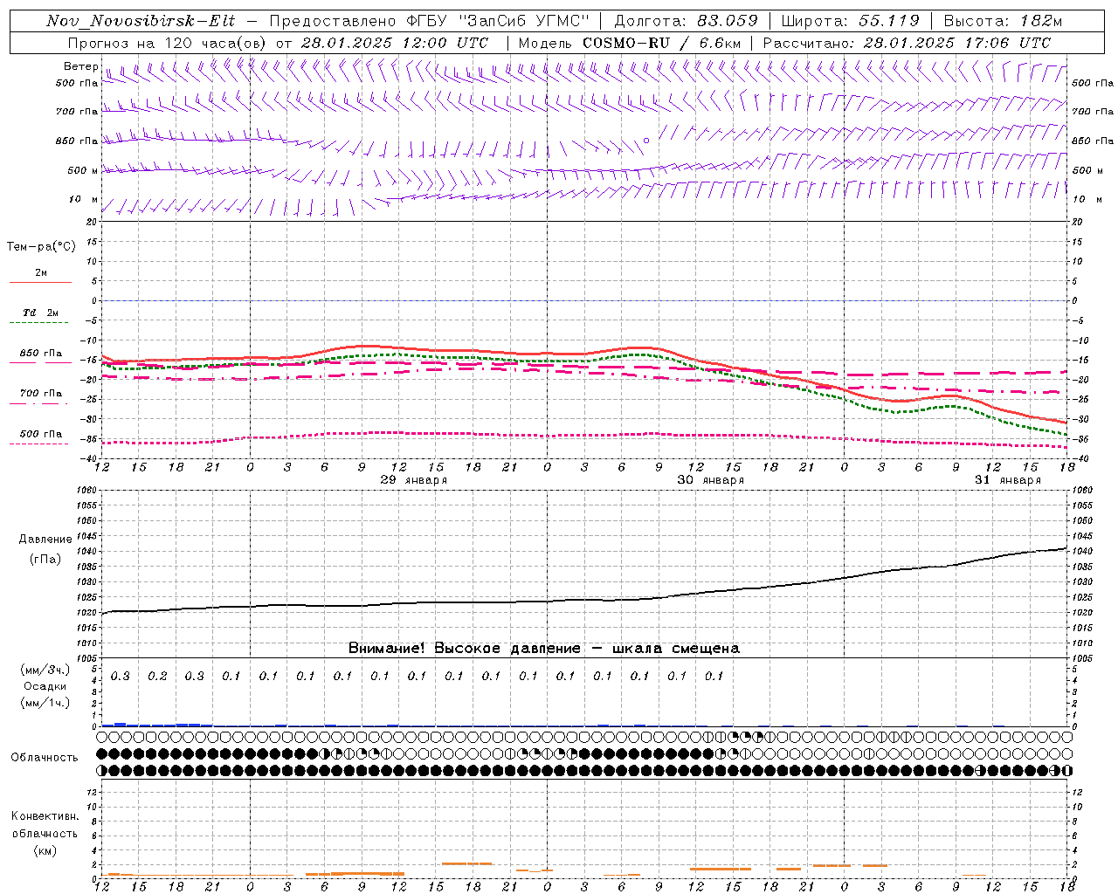The image size is (1118, 894).
Task: Click "Прогноз на 120 часа(ов)" forecast text
Action: click(168, 43)
